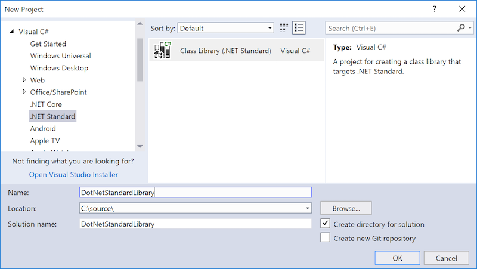Click the Solution name input field

[x=196, y=224]
